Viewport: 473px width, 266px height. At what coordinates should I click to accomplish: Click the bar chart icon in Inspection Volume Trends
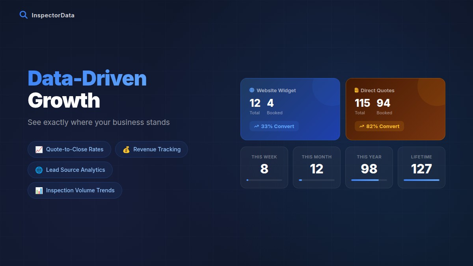click(39, 190)
